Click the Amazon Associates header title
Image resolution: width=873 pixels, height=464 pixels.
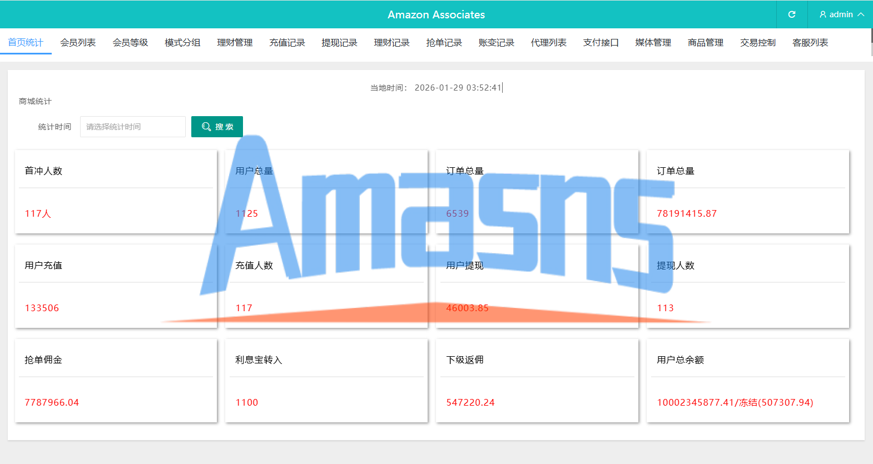click(x=436, y=14)
